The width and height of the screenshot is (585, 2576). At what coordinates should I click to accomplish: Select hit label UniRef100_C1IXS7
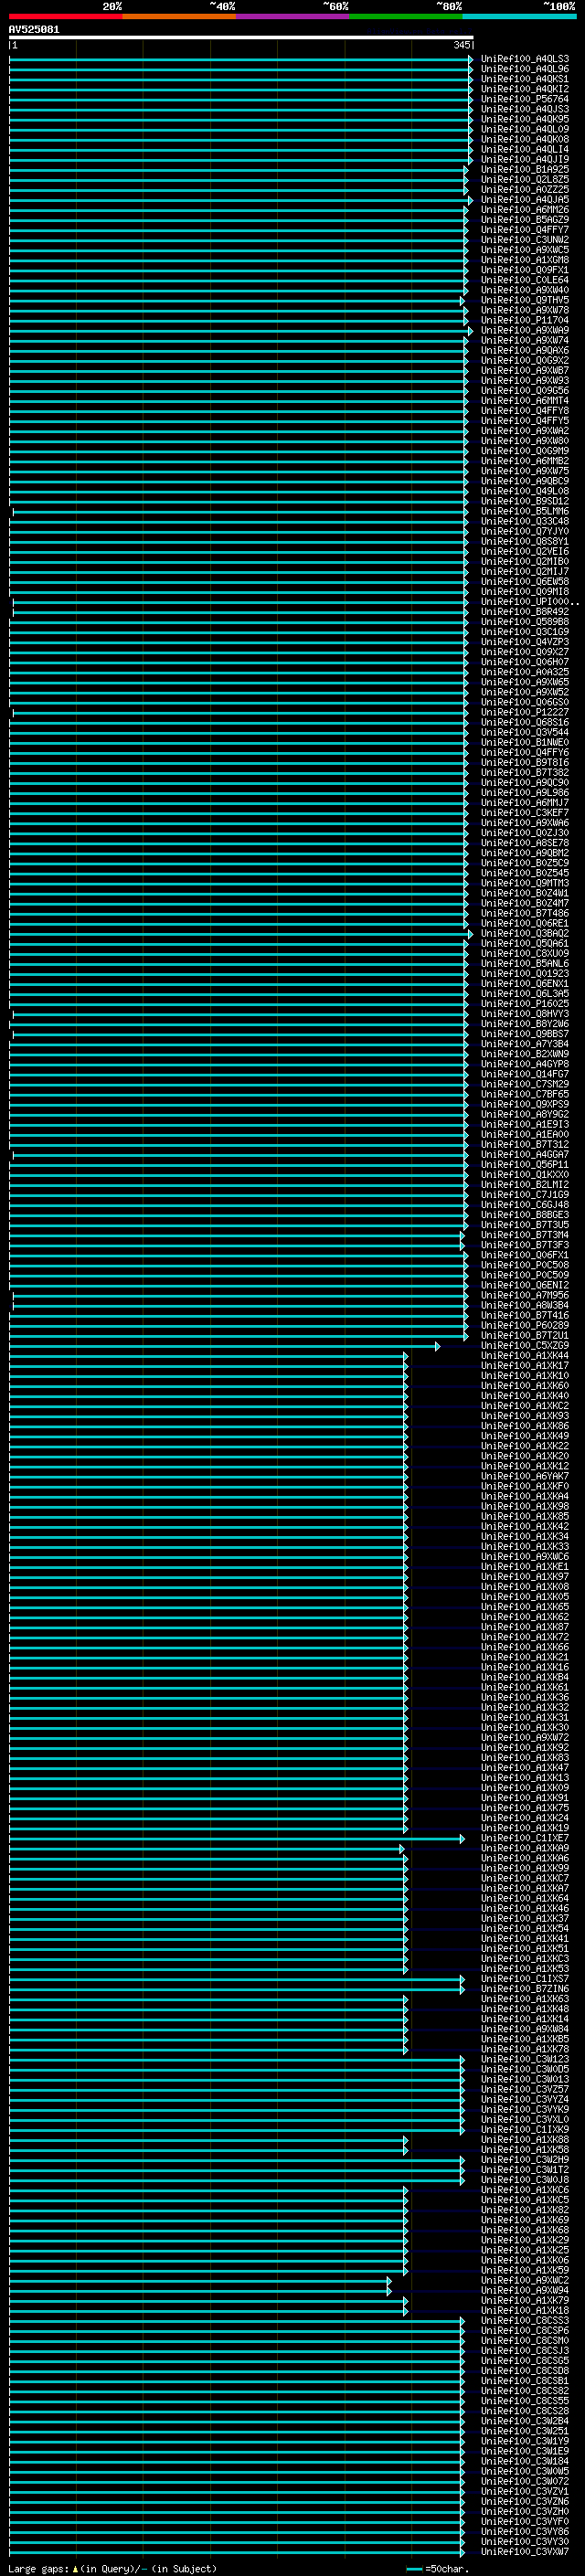(x=524, y=1978)
